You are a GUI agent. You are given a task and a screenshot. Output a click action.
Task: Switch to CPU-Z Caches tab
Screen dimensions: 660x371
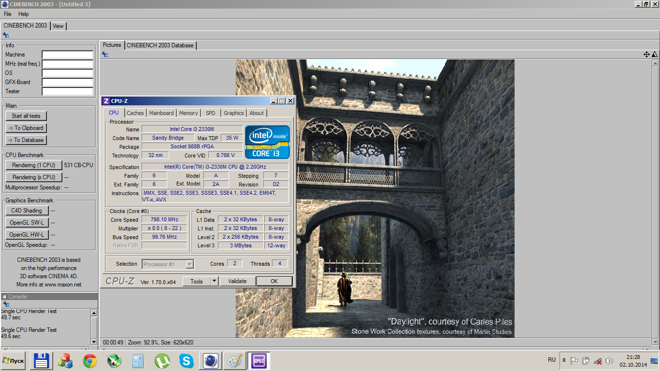pos(135,113)
